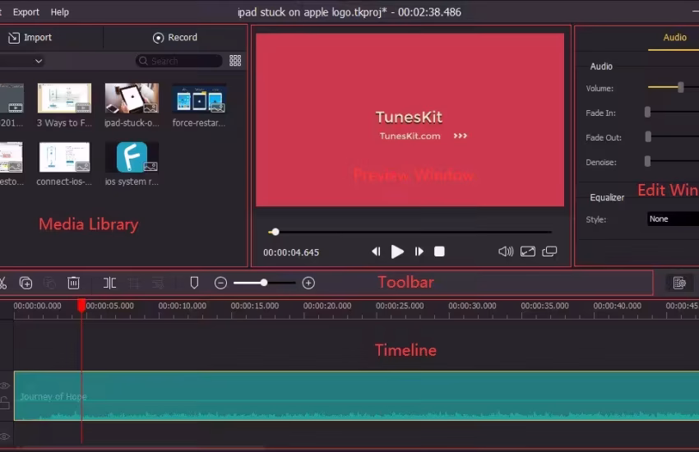Click the preview timecode 00:00:04.645
This screenshot has height=452, width=699.
click(291, 252)
